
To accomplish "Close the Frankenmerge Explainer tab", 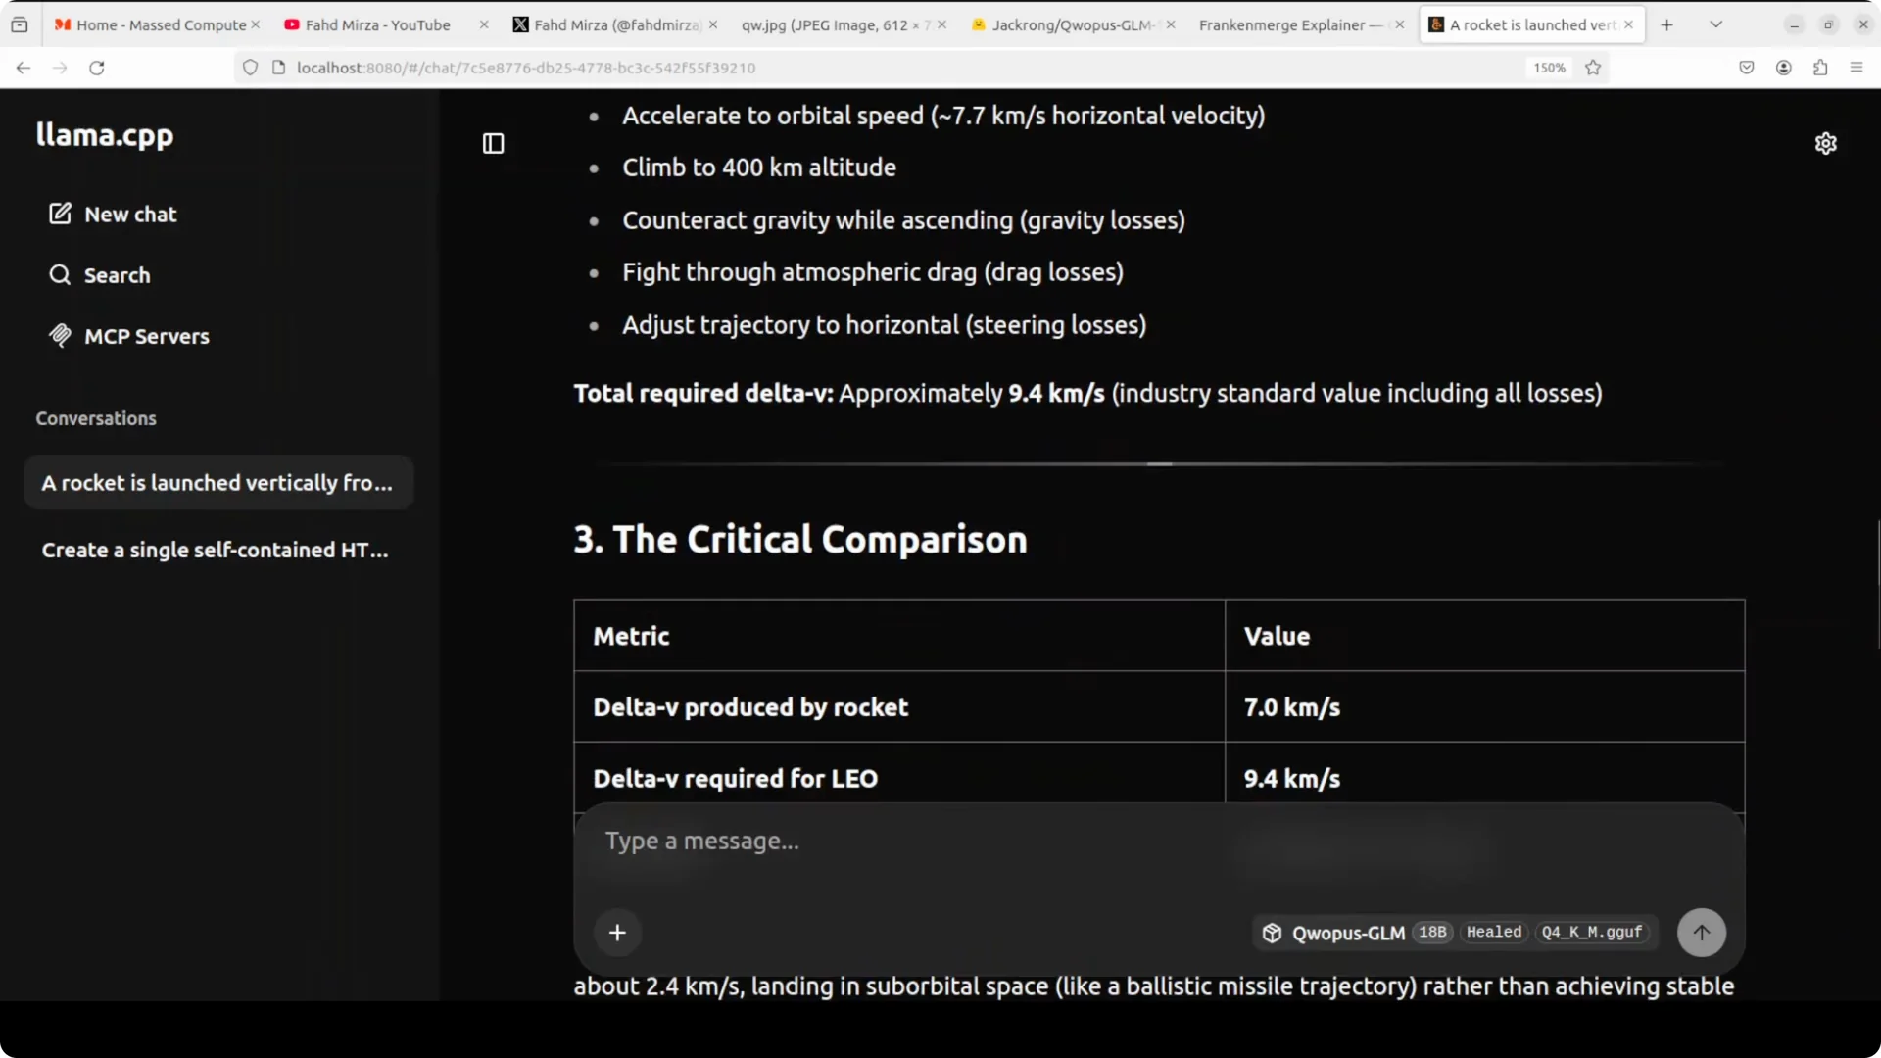I will [1399, 24].
